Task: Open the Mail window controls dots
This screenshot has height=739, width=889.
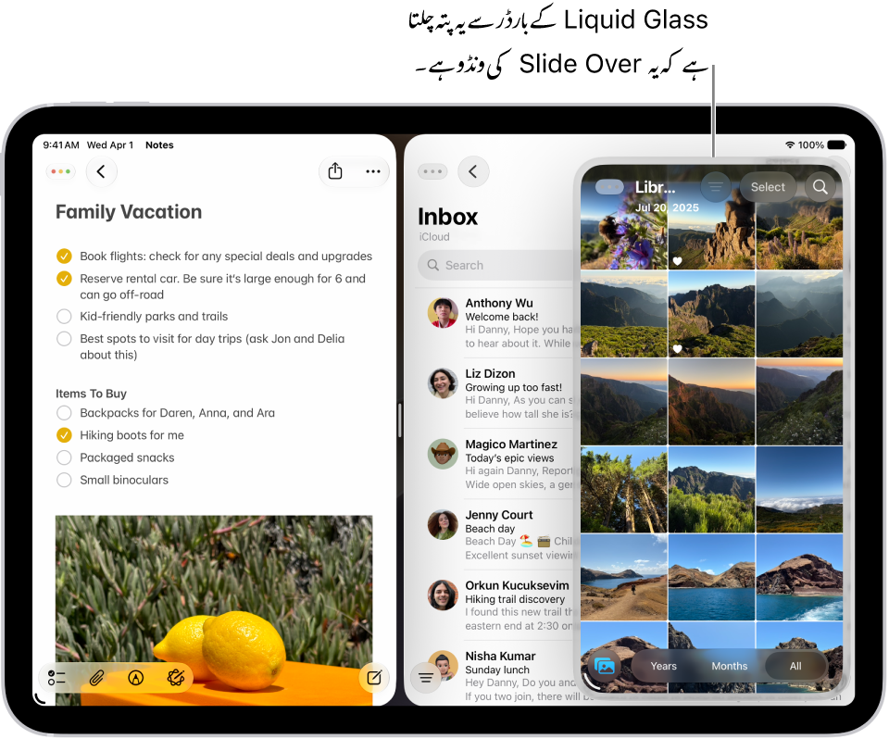Action: (432, 171)
